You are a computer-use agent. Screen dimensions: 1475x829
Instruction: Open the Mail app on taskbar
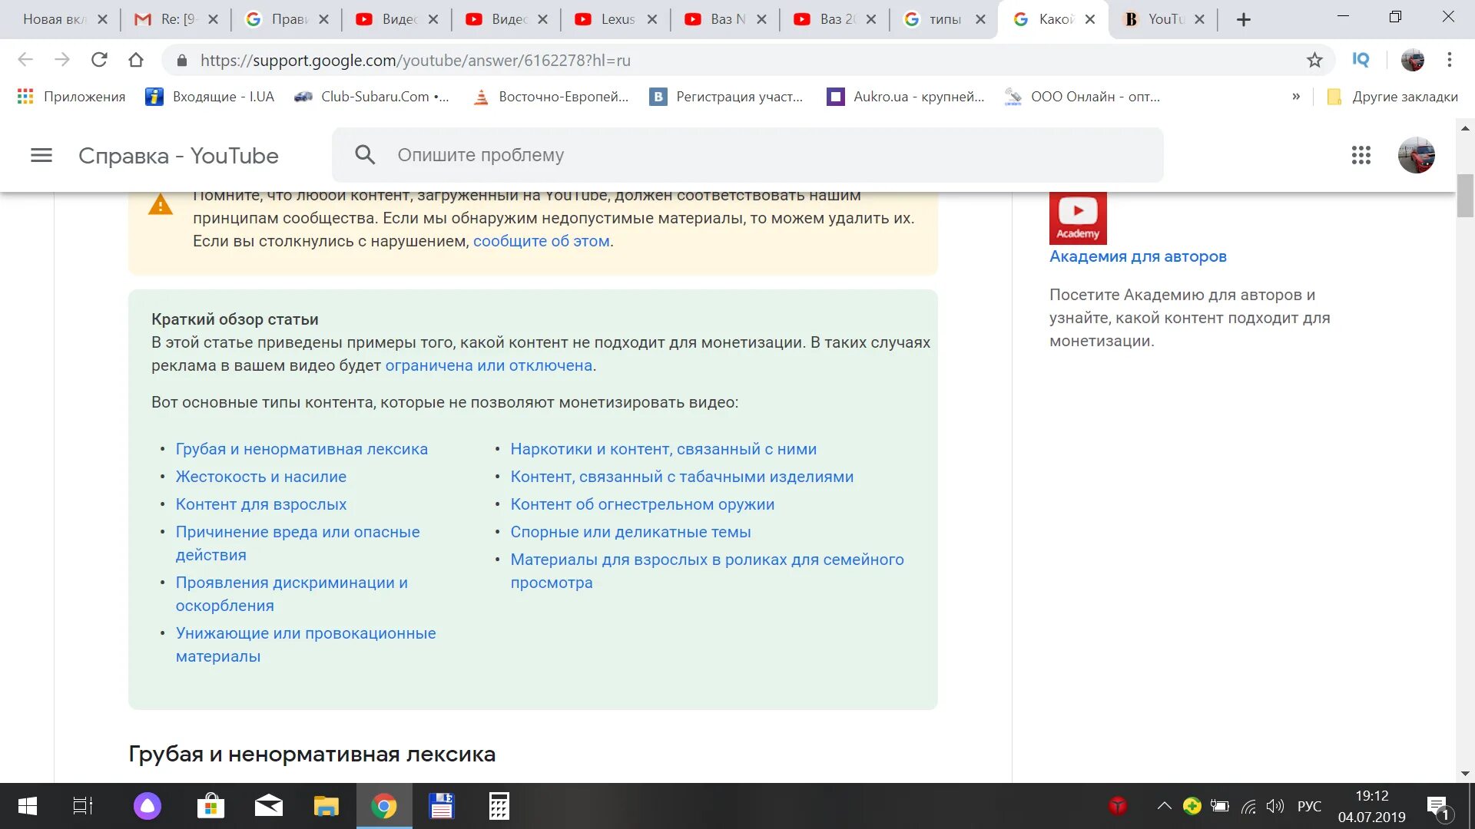269,806
